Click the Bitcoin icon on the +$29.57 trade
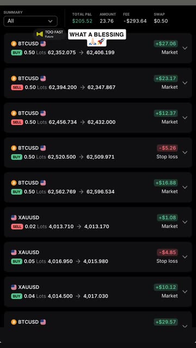This screenshot has height=348, width=196. (14, 322)
